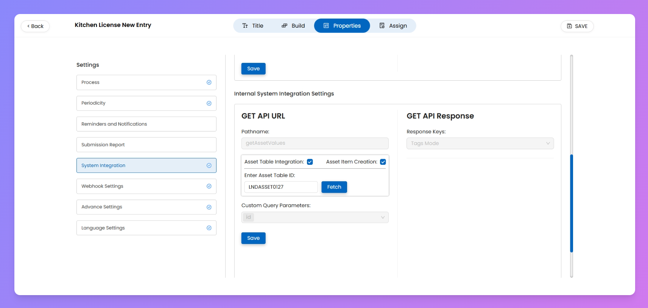Open the Language Settings section
The width and height of the screenshot is (648, 308).
[x=146, y=228]
